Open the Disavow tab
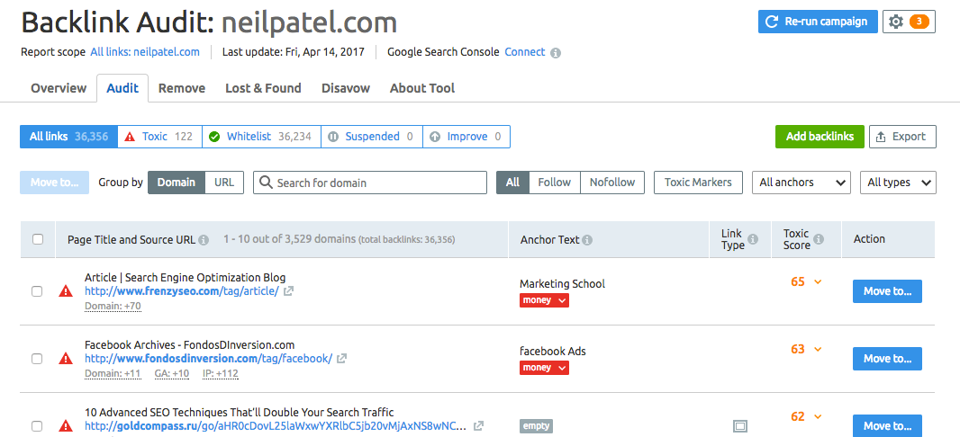 tap(346, 88)
